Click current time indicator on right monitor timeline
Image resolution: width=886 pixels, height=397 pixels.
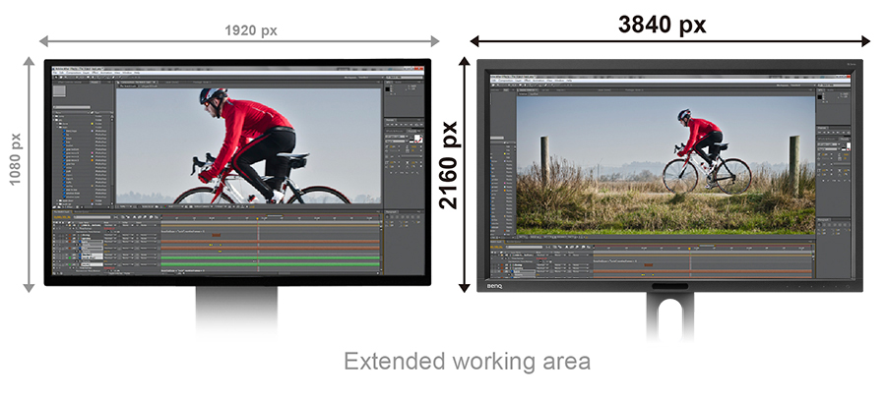[691, 247]
